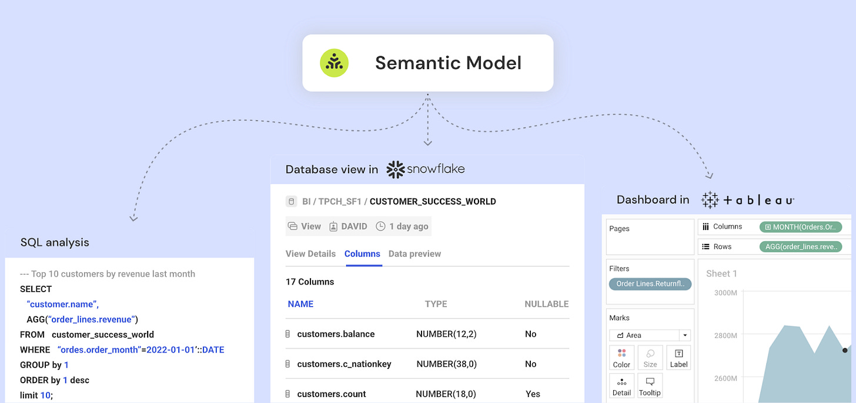The height and width of the screenshot is (403, 856).
Task: Sort by the NAME column header
Action: pos(300,304)
